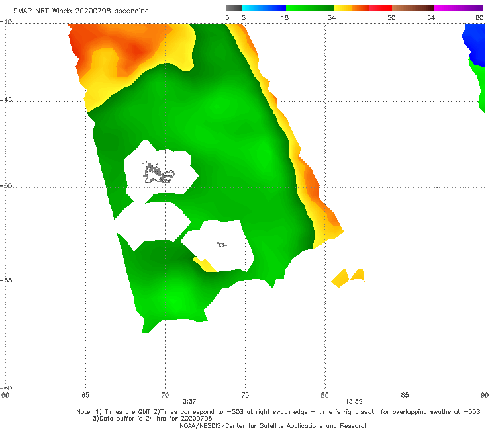Viewport: 490px width, 430px height.
Task: Click the longitude label '70'
Action: (165, 395)
